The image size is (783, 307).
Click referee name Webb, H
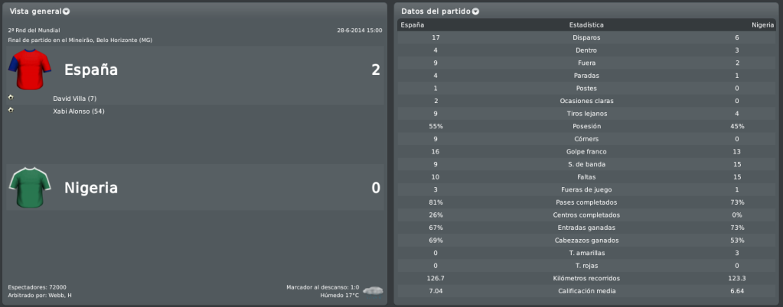[61, 296]
